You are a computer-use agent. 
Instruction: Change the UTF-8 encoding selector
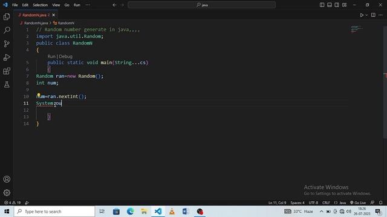(313, 203)
